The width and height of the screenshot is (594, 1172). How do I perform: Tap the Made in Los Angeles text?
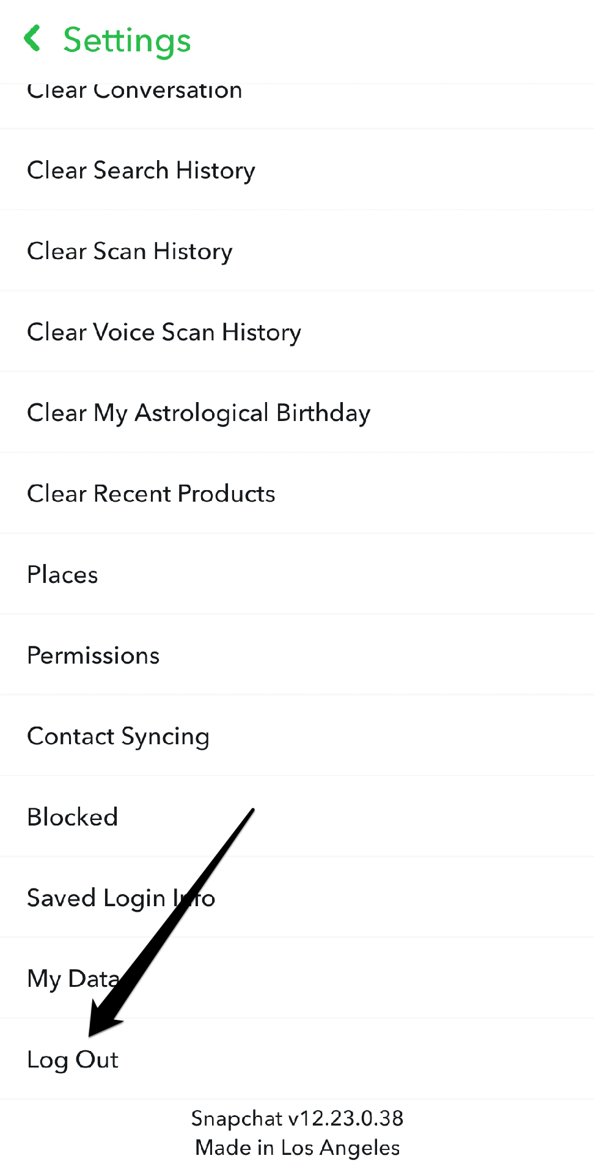pyautogui.click(x=297, y=1148)
